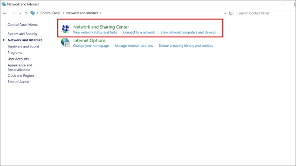Screen dimensions: 296x166
Task: Select Control Panel in breadcrumb path
Action: click(x=50, y=13)
